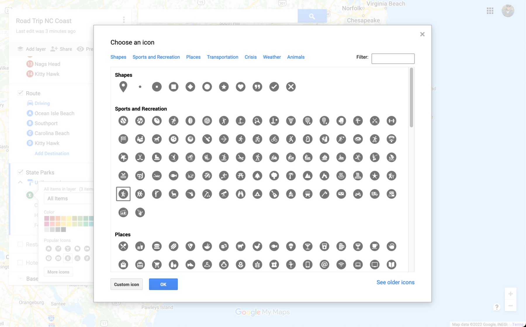The height and width of the screenshot is (327, 526).
Task: Click the icon Filter text field
Action: 393,59
